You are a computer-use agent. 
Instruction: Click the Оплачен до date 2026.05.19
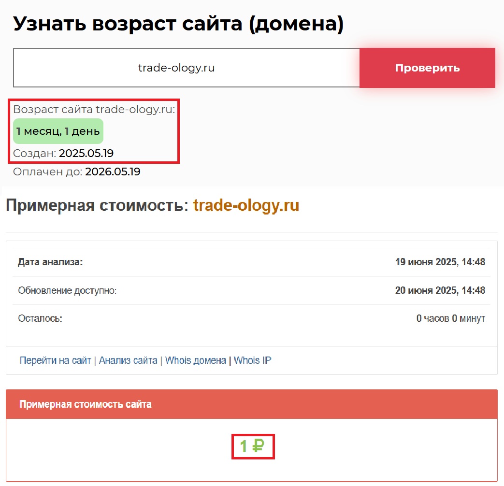pos(113,172)
